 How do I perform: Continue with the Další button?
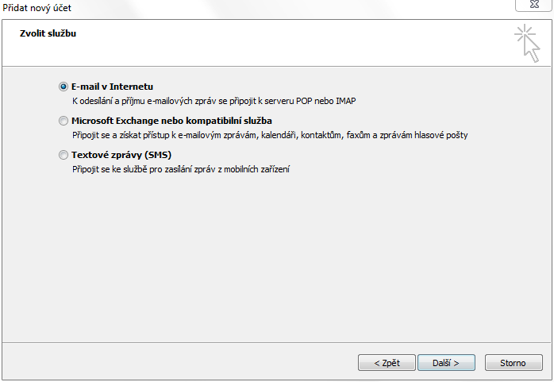[446, 363]
